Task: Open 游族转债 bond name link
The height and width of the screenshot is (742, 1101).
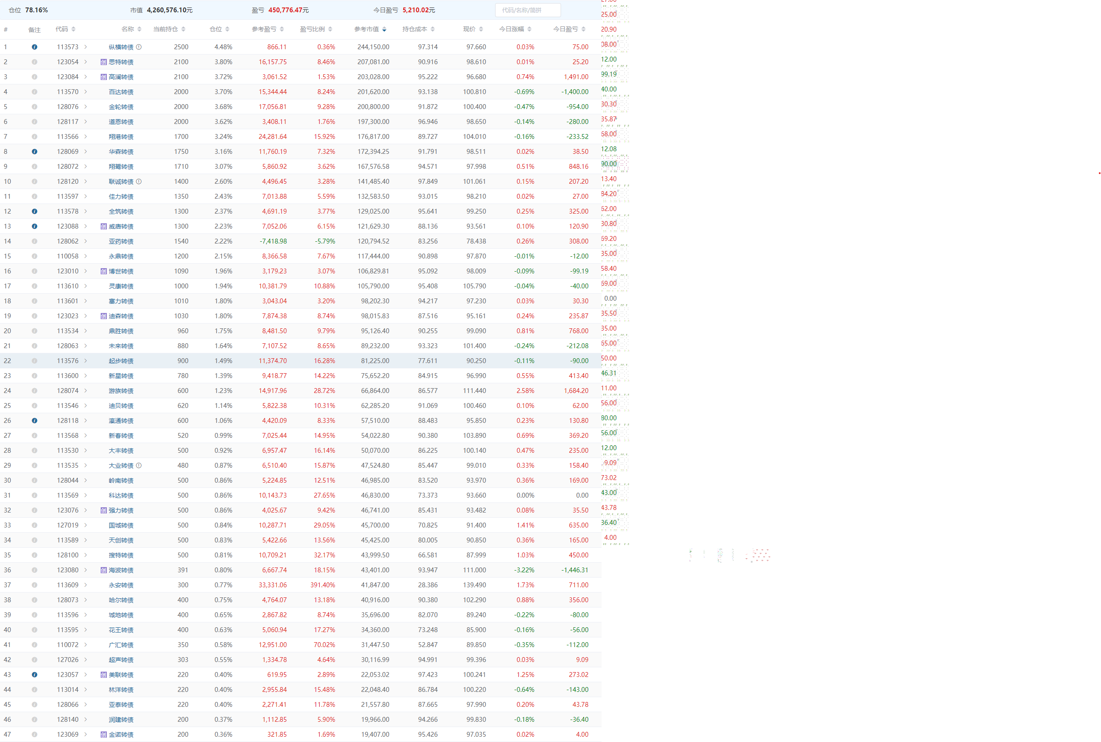Action: pyautogui.click(x=121, y=391)
